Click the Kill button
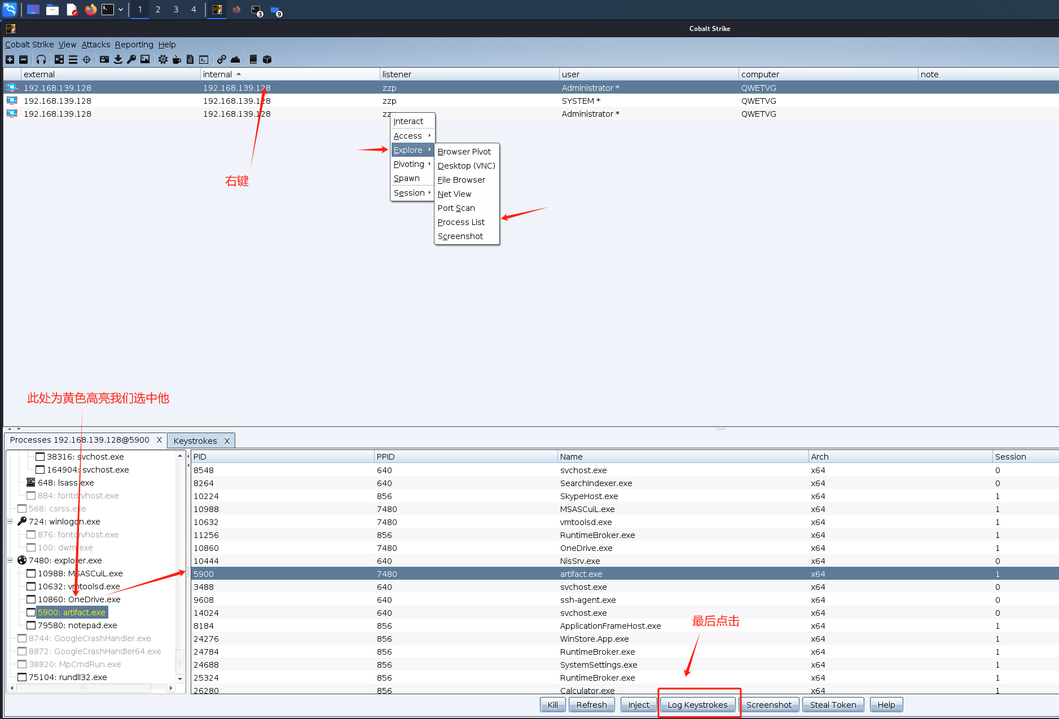Viewport: 1059px width, 719px height. tap(553, 705)
